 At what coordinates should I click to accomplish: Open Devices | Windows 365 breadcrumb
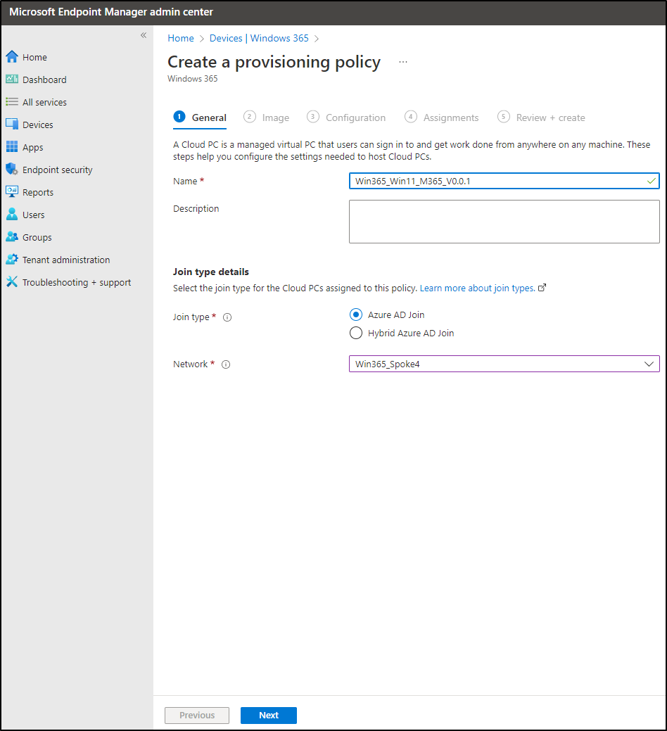click(259, 38)
